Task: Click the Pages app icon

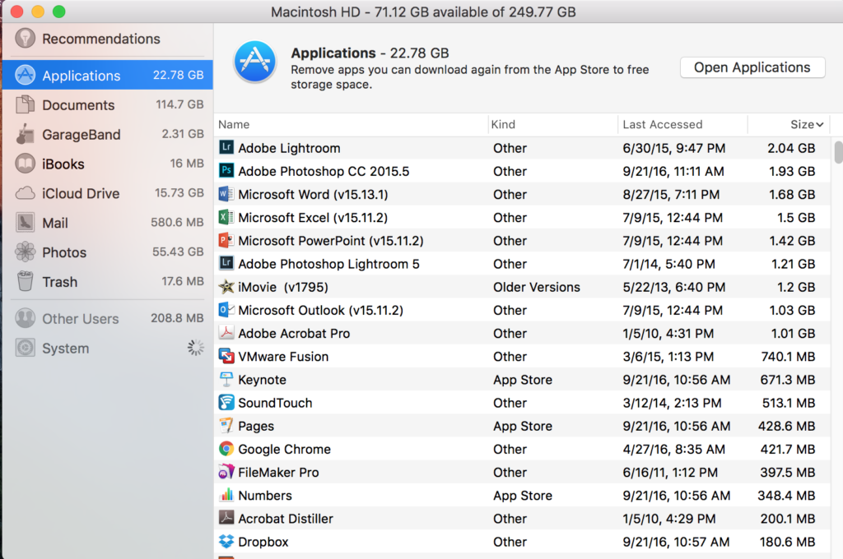Action: (x=226, y=425)
